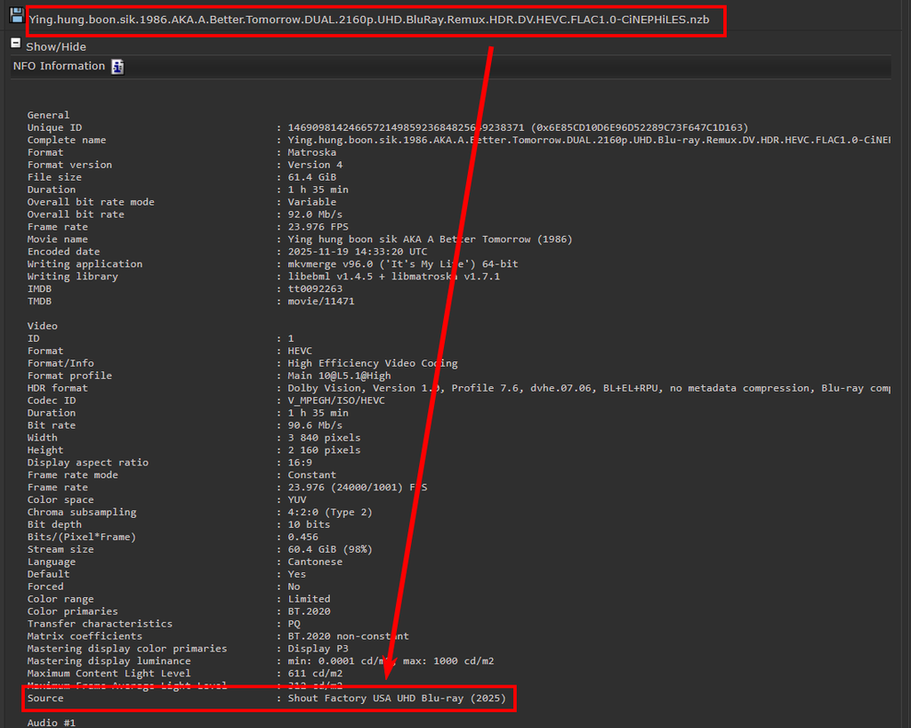Click the Version 4 value
911x728 pixels.
click(315, 165)
